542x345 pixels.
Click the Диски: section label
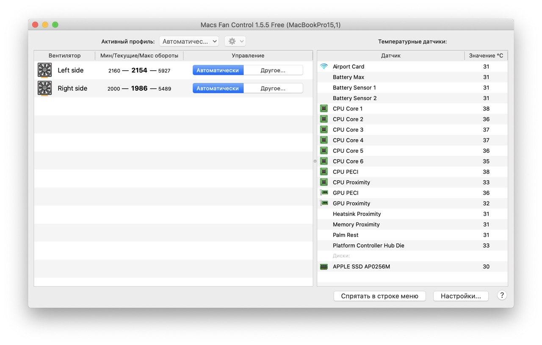point(341,256)
